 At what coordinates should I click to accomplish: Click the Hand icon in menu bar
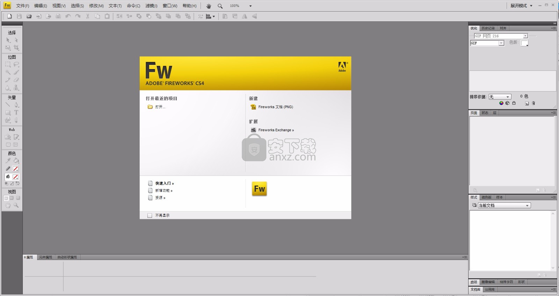(209, 6)
